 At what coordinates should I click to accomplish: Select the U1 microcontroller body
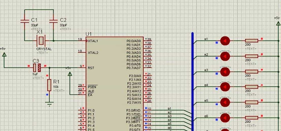pyautogui.click(x=115, y=84)
